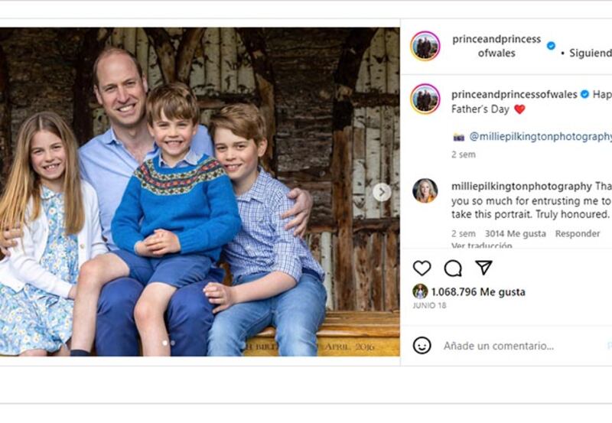Focus the Añade un comentario field

(x=520, y=347)
